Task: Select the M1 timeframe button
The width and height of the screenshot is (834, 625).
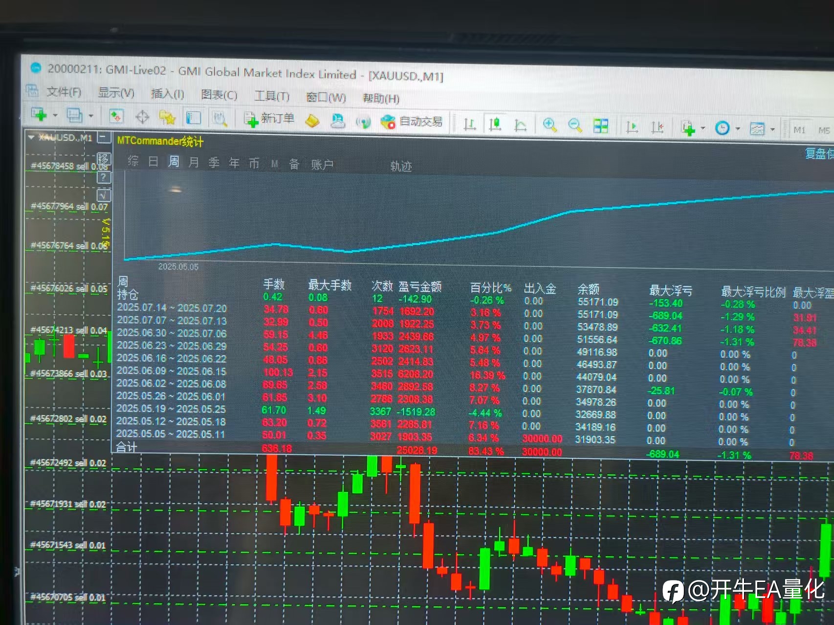Action: coord(799,130)
